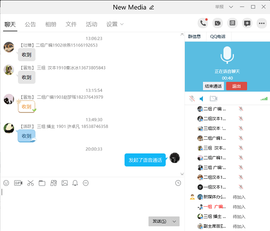Click the add-discussion chat bubble plus icon
This screenshot has height=231, width=270.
point(247,23)
